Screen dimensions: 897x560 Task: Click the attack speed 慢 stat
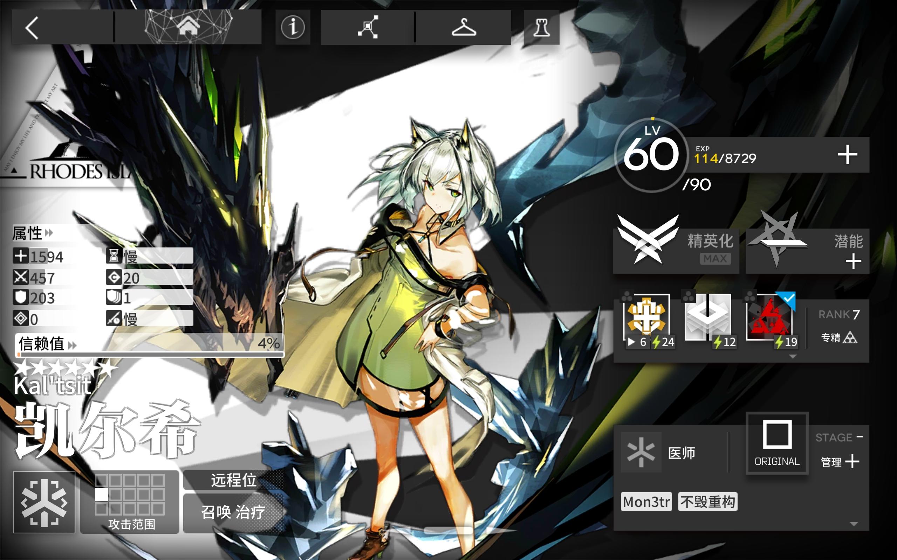pyautogui.click(x=149, y=318)
